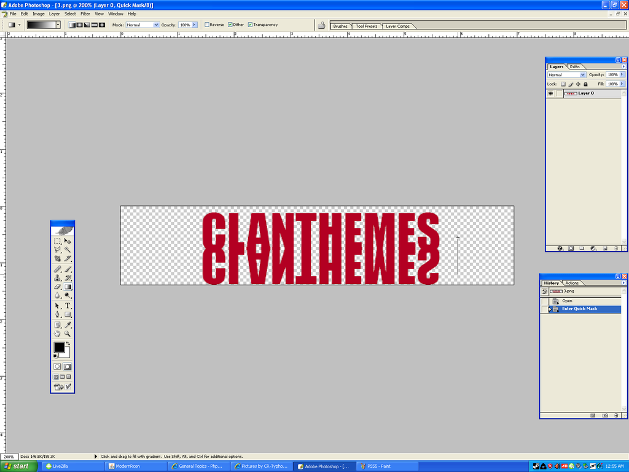The width and height of the screenshot is (629, 472).
Task: Open layer Opacity slider arrow
Action: coord(622,74)
